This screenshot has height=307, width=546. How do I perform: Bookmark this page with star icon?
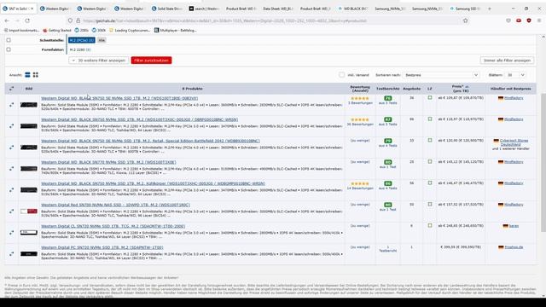(x=466, y=20)
